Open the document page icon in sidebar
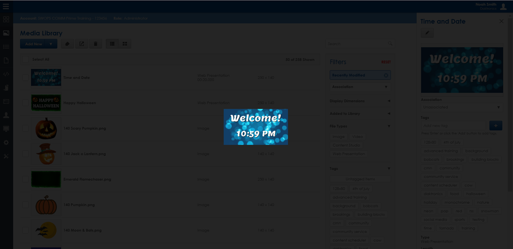The width and height of the screenshot is (513, 249). tap(6, 60)
